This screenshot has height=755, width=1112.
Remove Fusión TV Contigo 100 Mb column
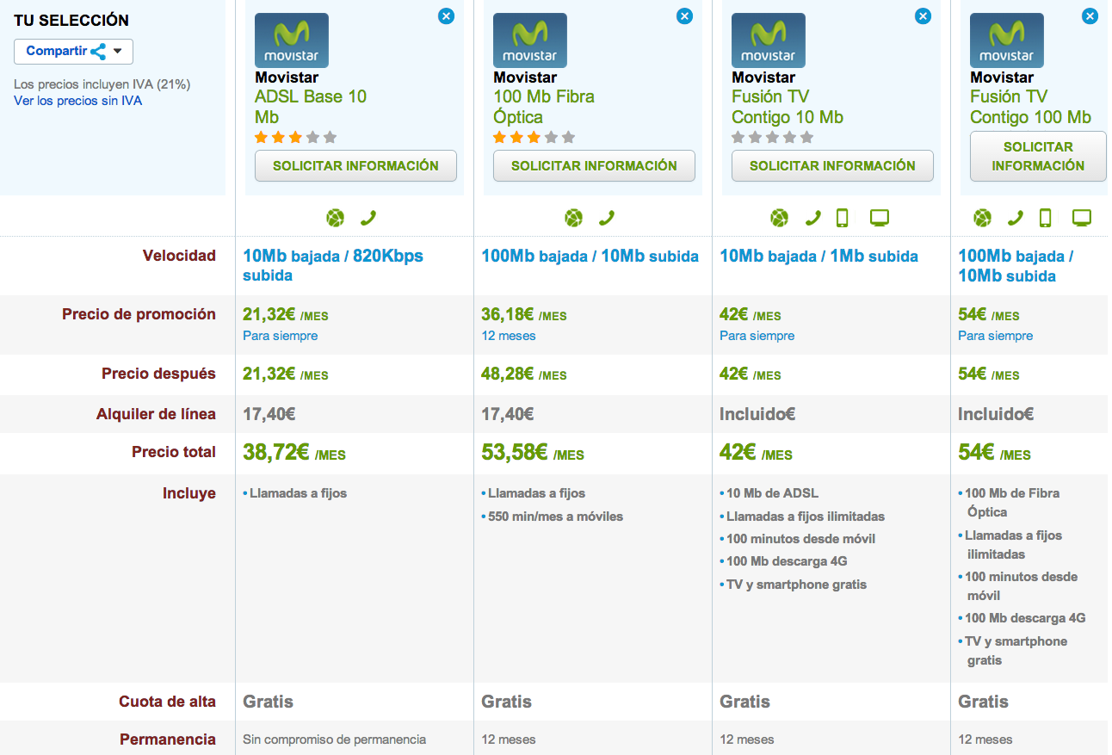point(1090,15)
